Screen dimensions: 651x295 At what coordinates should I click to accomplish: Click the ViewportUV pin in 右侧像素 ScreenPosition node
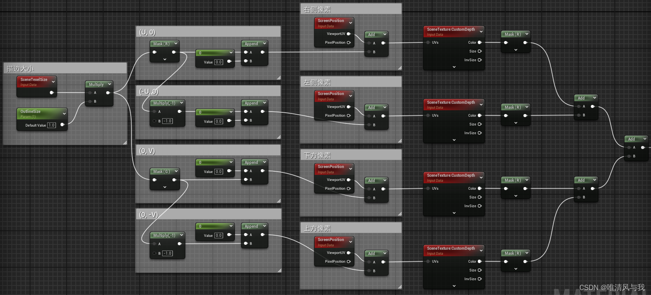coord(348,34)
